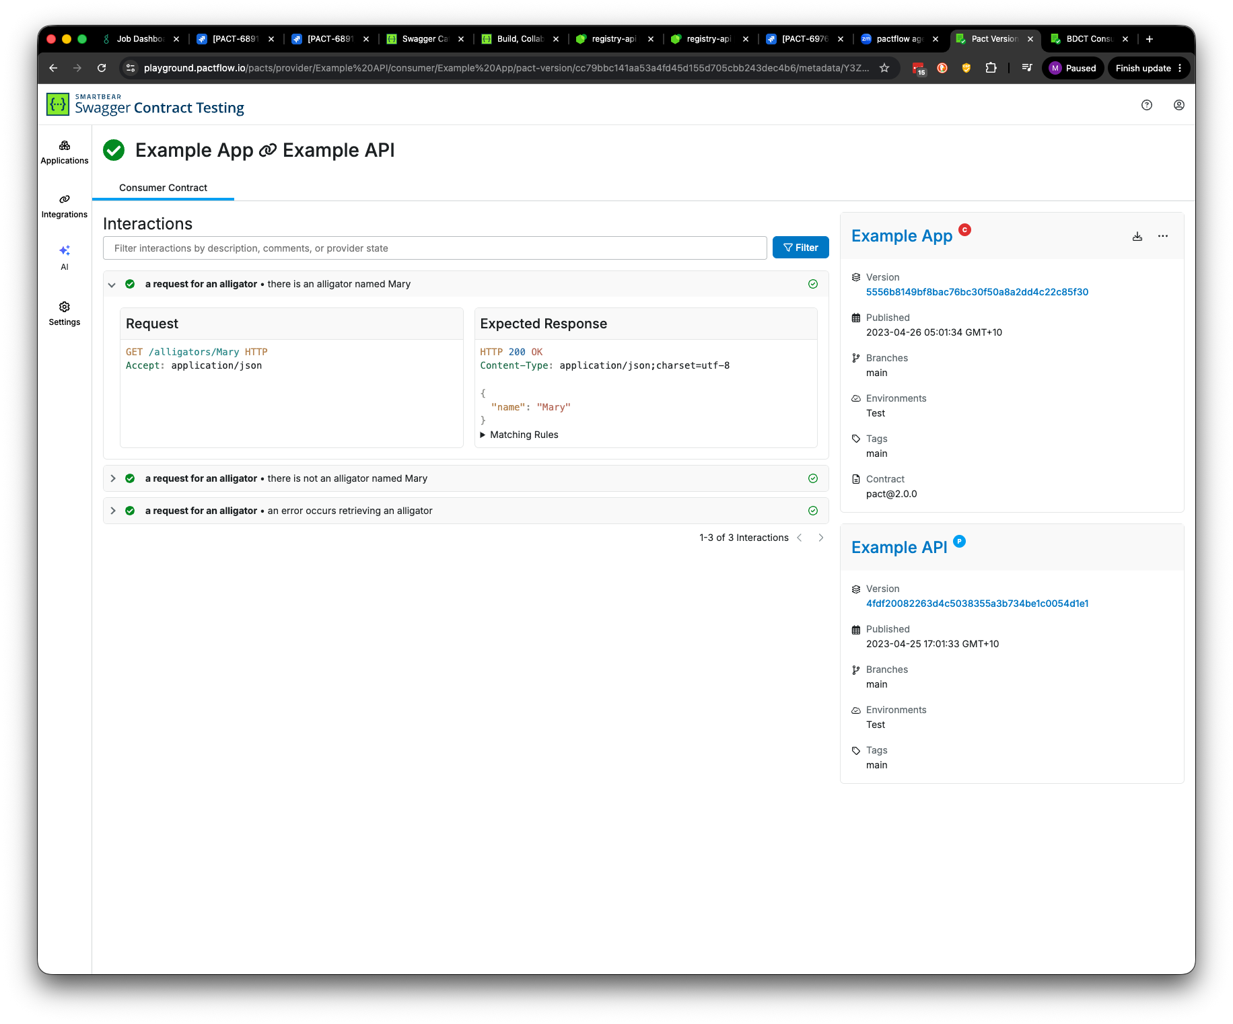Open a new browser tab

click(1150, 39)
